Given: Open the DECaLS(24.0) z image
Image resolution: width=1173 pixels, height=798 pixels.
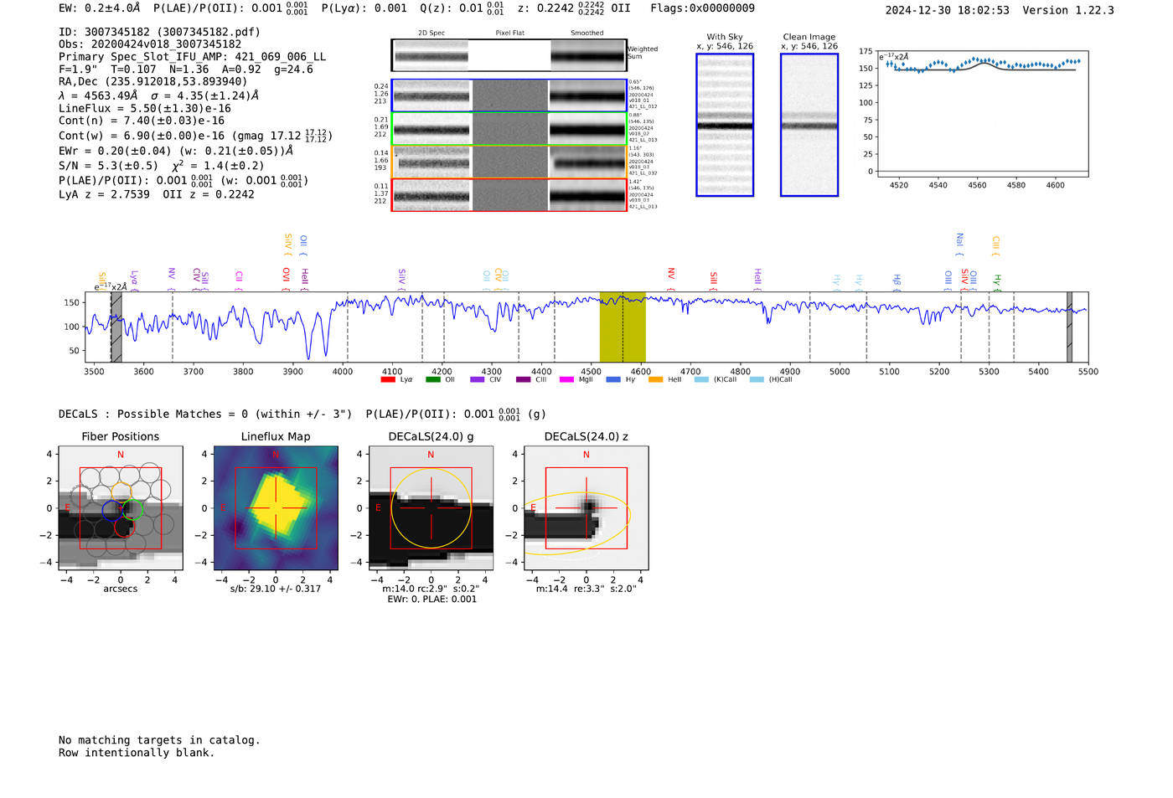Looking at the screenshot, I should (586, 508).
